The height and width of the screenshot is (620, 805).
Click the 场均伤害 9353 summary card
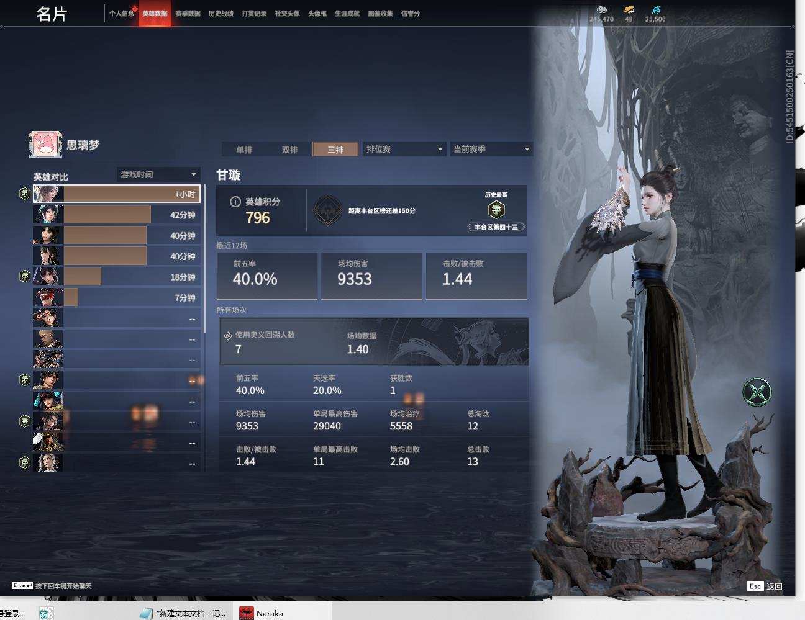371,276
